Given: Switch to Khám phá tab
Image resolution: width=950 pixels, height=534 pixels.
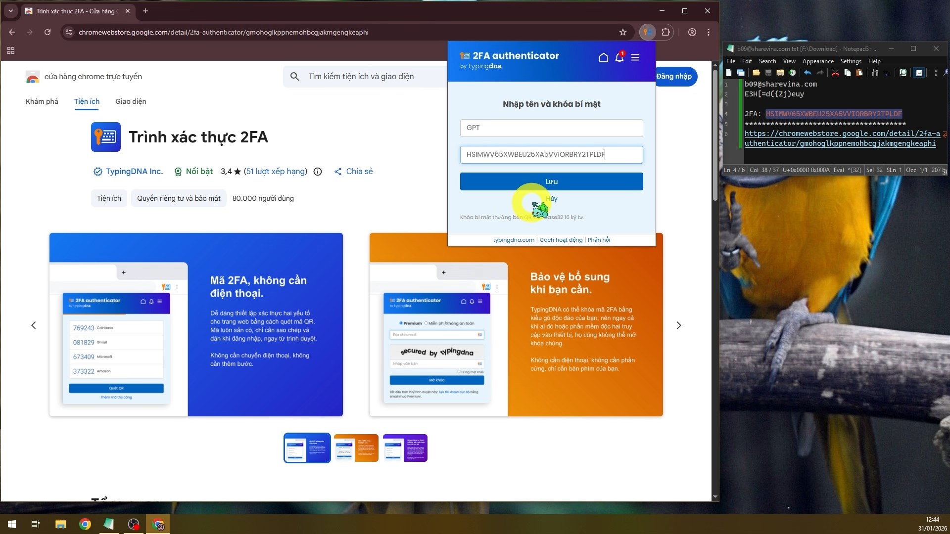Looking at the screenshot, I should (42, 101).
